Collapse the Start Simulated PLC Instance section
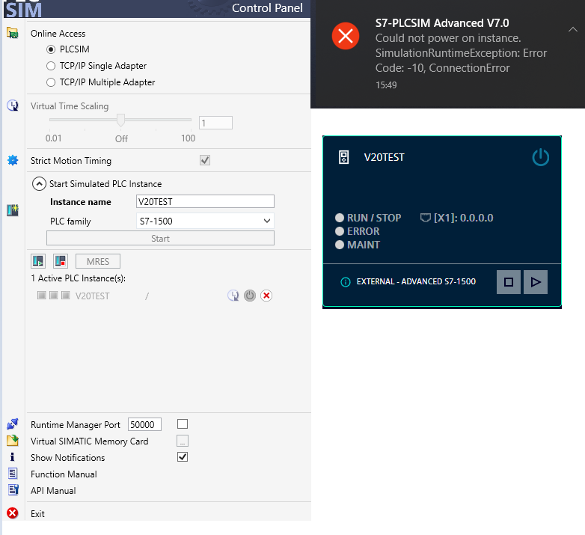 [x=38, y=183]
